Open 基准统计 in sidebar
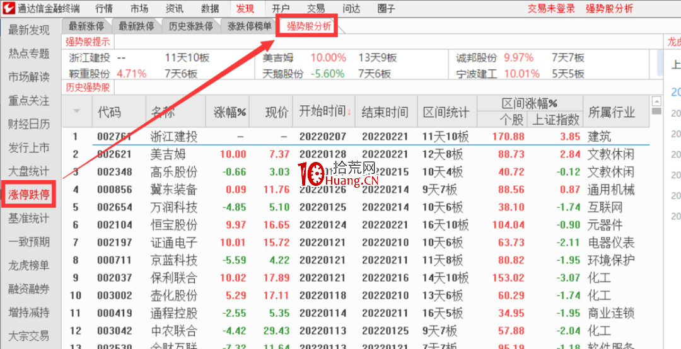681x349 pixels. pos(29,219)
